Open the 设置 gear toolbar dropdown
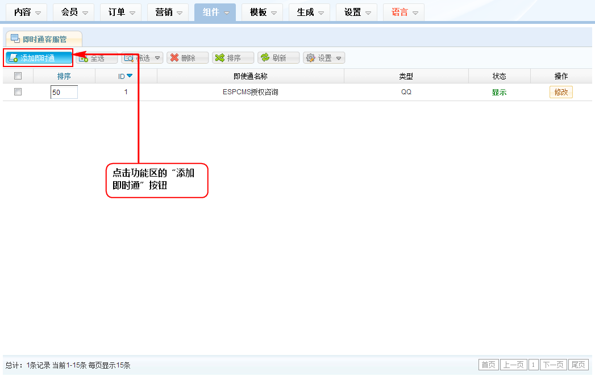 click(324, 58)
